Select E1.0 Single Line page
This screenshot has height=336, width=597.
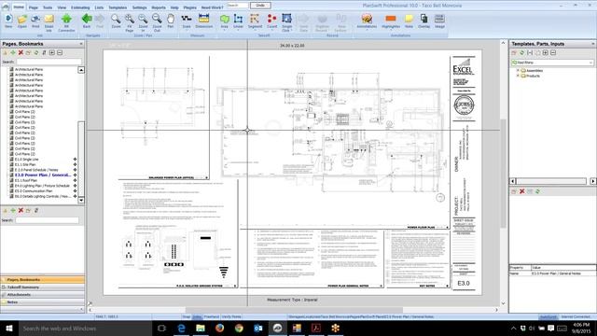(27, 160)
